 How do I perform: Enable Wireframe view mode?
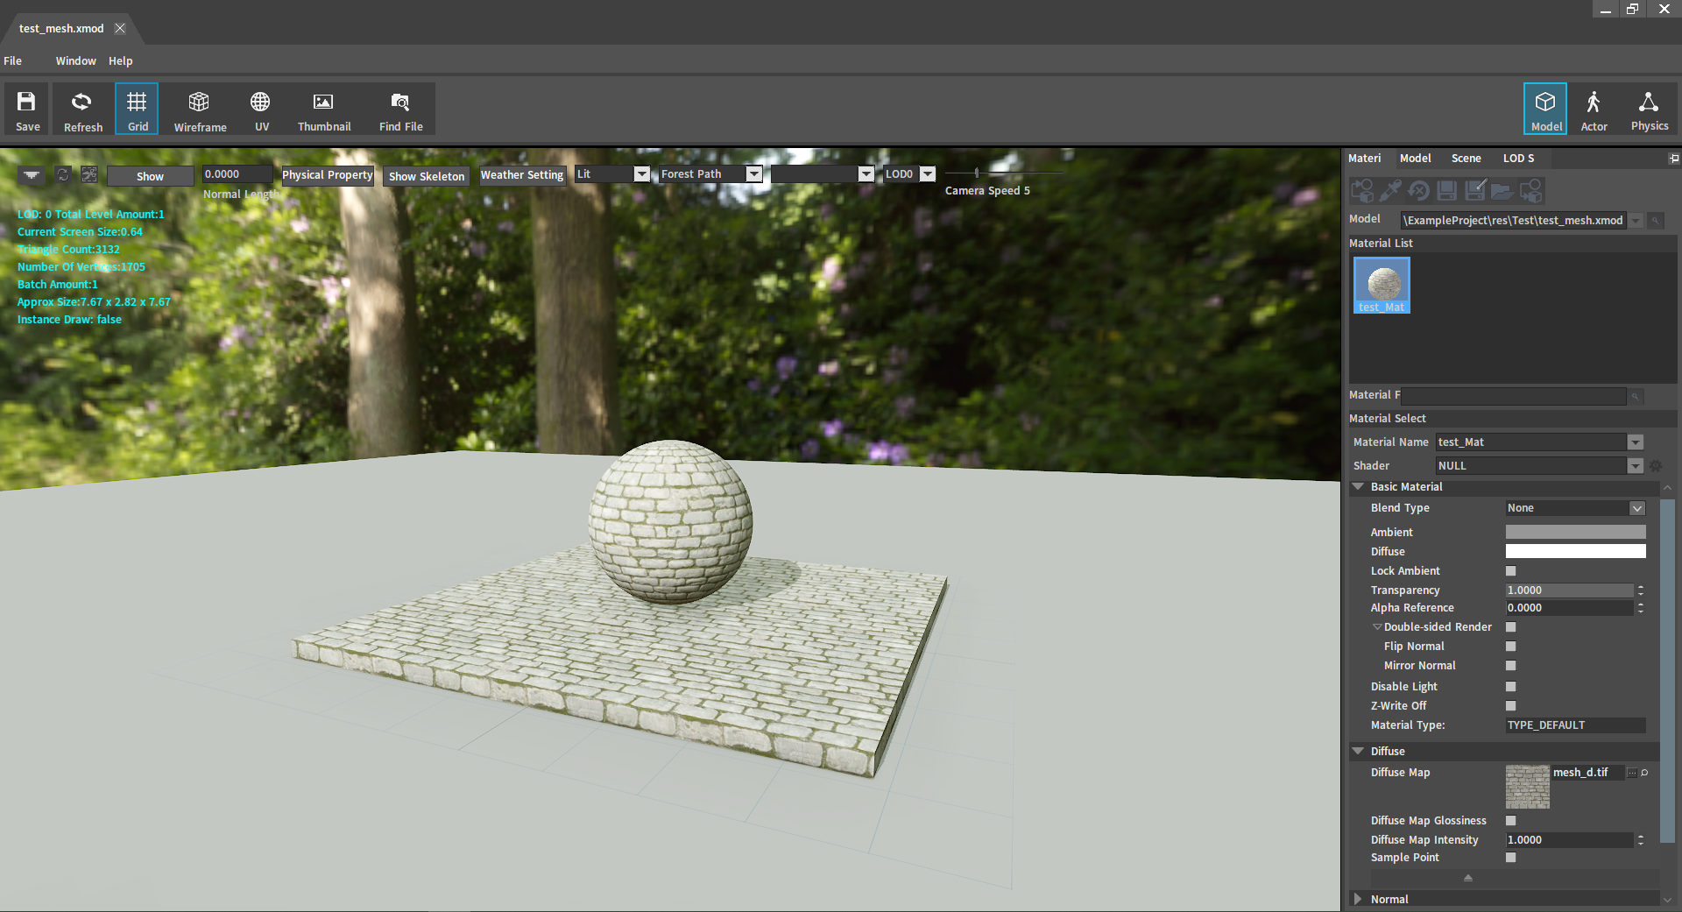point(200,110)
